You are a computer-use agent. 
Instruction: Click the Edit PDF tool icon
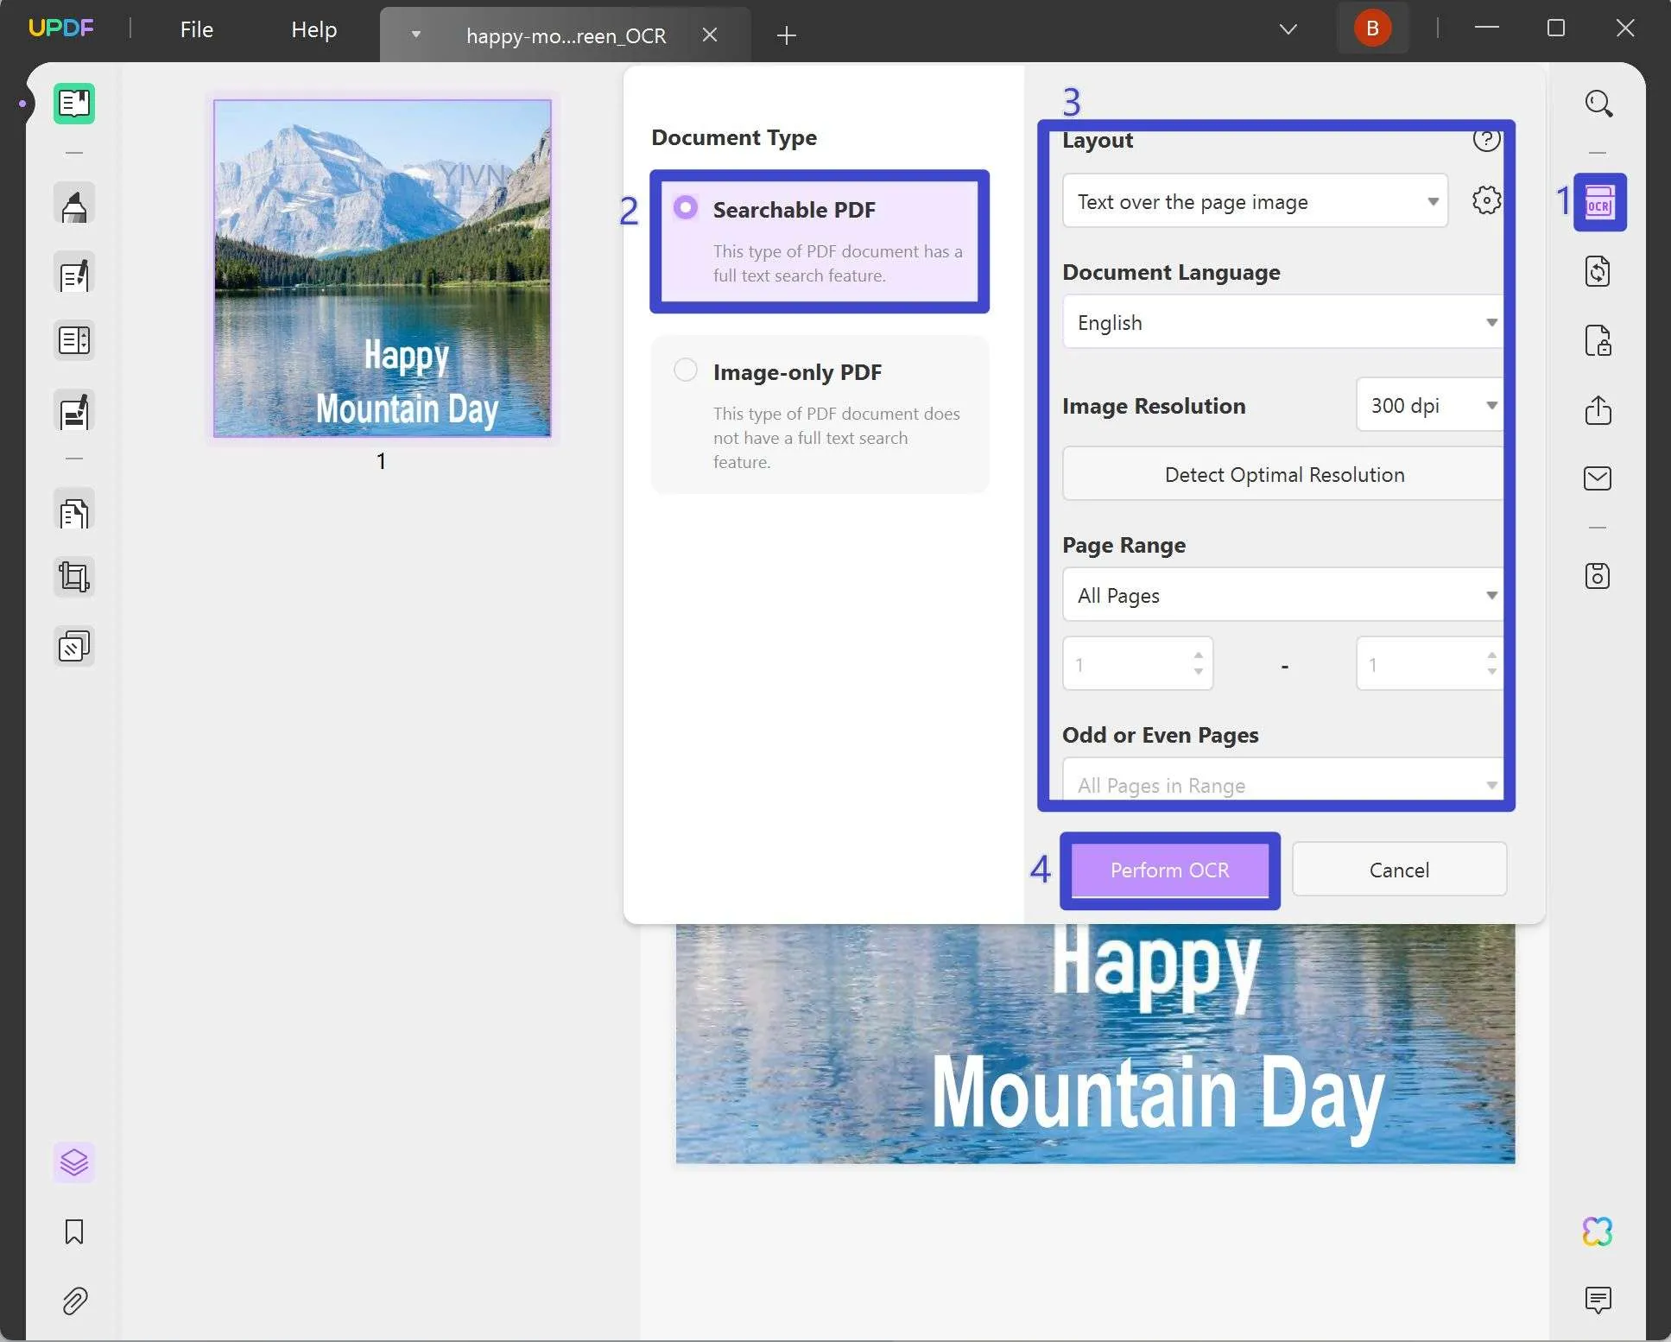point(74,274)
